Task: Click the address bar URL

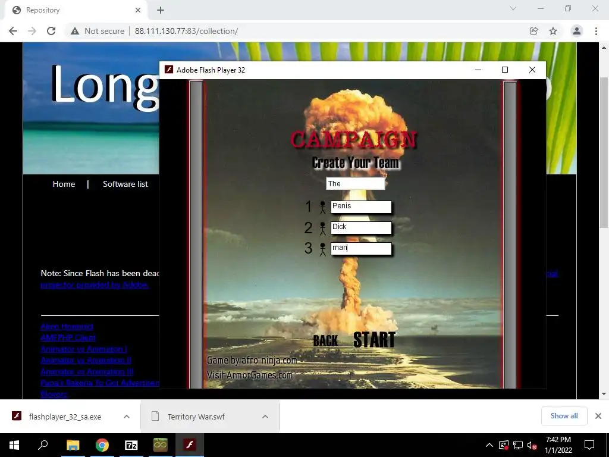Action: click(x=186, y=31)
